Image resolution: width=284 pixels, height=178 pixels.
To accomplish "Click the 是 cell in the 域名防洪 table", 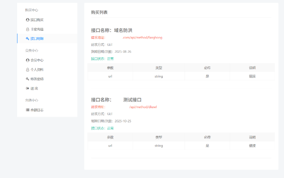I will pyautogui.click(x=207, y=76).
